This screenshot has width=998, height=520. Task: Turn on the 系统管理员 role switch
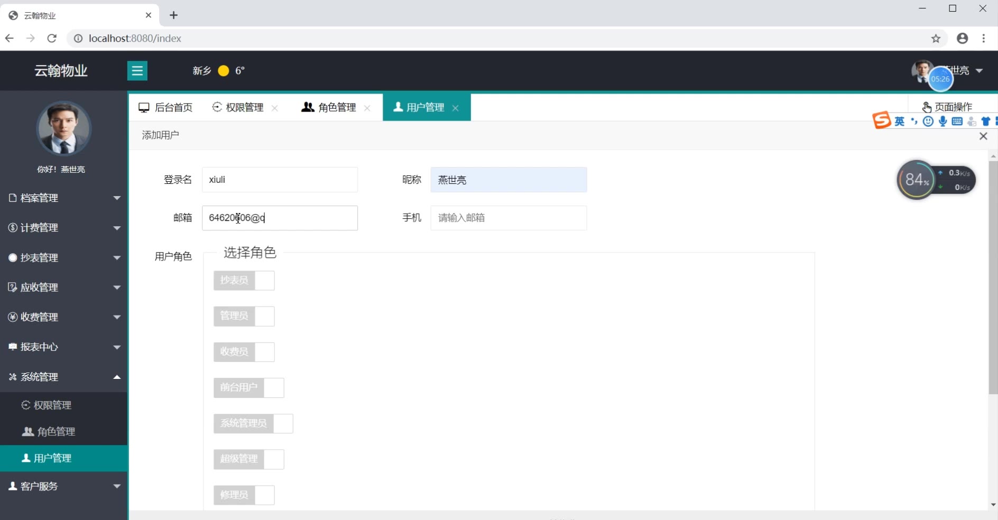(x=253, y=424)
